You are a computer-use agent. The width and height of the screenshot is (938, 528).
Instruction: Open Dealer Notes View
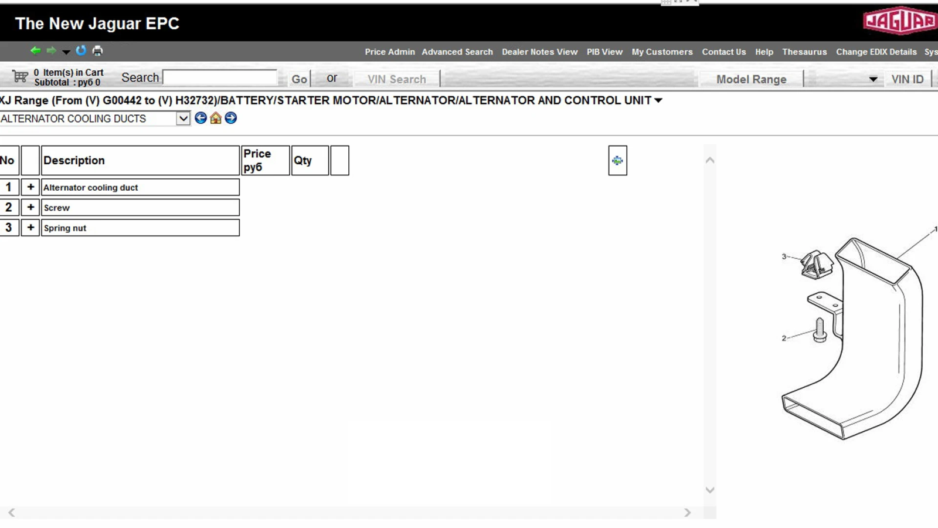(x=539, y=52)
